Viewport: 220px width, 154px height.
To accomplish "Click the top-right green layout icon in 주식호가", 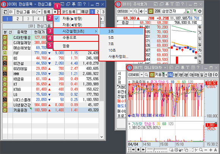I will pos(194,11).
